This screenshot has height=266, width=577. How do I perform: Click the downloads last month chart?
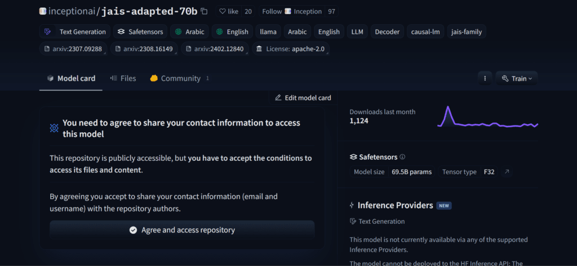pos(487,117)
